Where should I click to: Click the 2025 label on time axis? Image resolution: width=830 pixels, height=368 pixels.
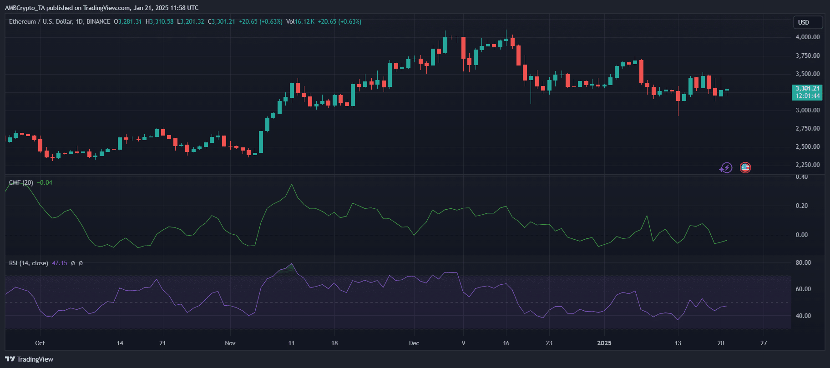604,343
